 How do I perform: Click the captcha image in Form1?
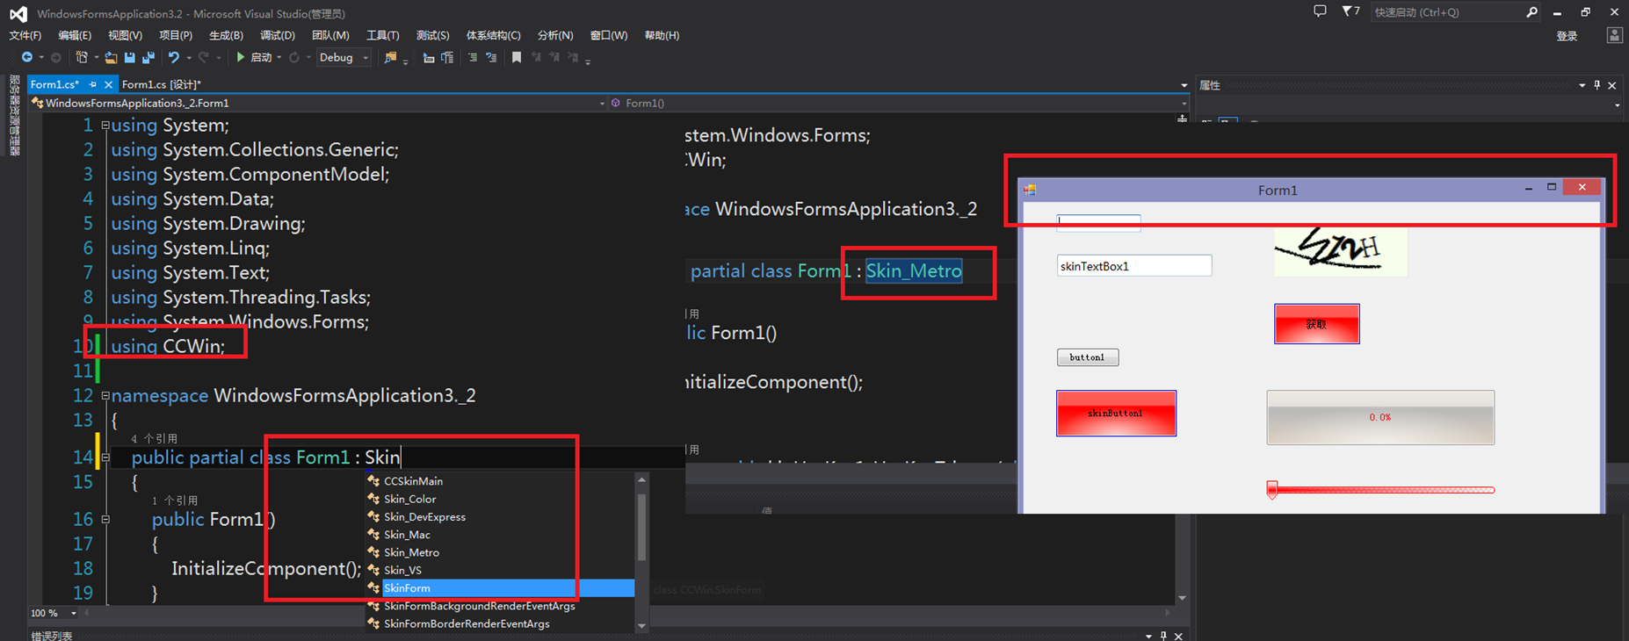pyautogui.click(x=1340, y=251)
